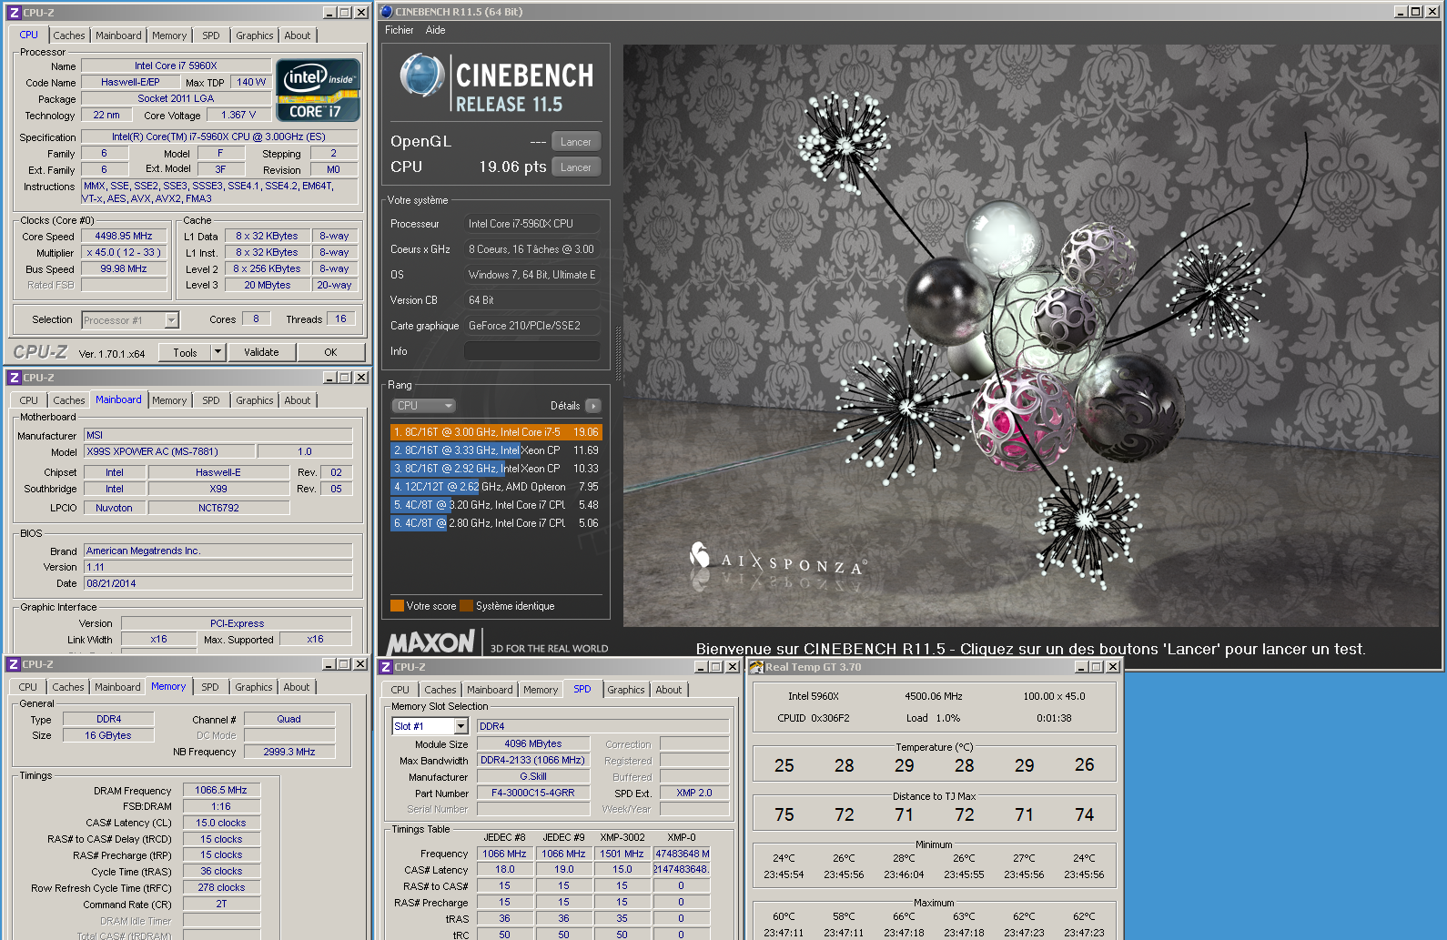This screenshot has width=1447, height=940.
Task: Open the arrow next to Tools button
Action: pos(218,352)
